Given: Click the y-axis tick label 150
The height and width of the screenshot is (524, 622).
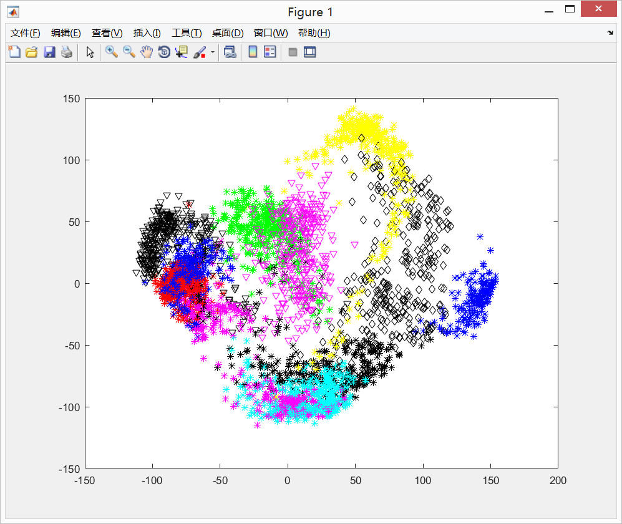Looking at the screenshot, I should click(x=71, y=99).
